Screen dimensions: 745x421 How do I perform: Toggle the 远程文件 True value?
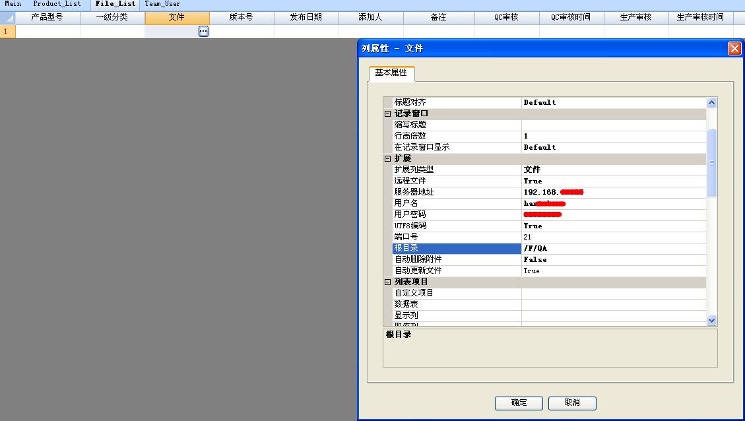click(x=613, y=181)
